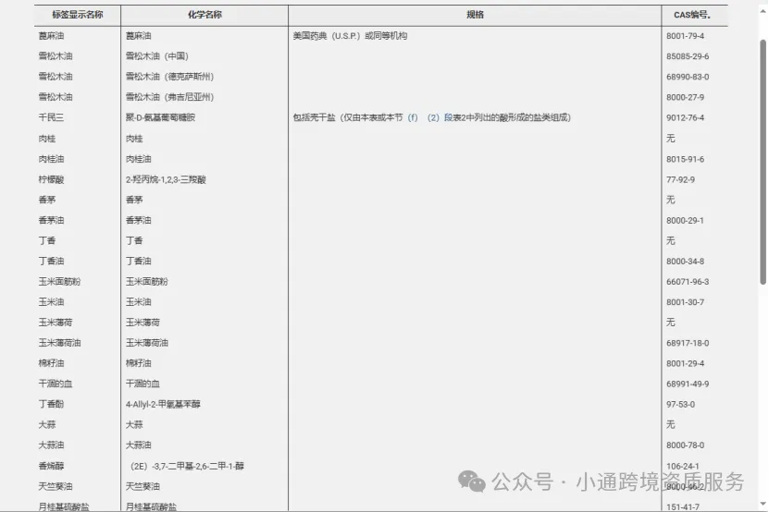This screenshot has width=769, height=512.
Task: Select CAS number 8000-27-9
Action: 685,97
